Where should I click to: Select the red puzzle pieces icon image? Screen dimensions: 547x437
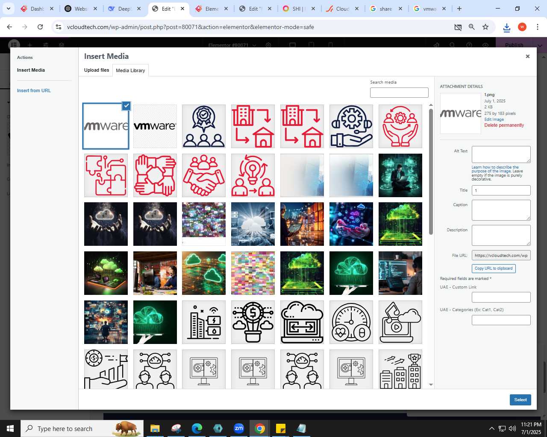tap(106, 175)
